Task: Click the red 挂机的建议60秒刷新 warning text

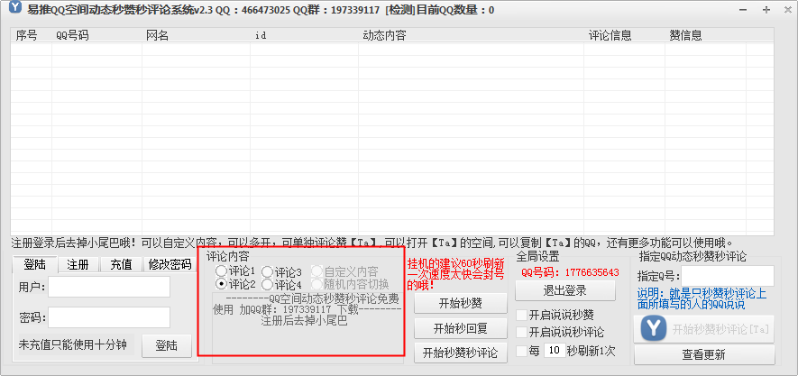Action: point(456,275)
